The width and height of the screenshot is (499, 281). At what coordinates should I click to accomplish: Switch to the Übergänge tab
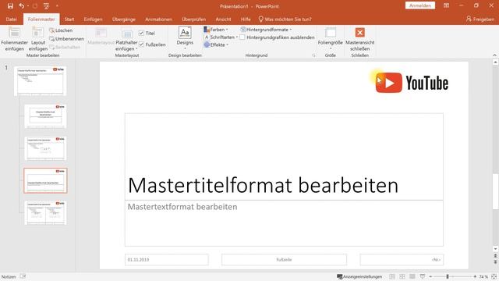[x=124, y=19]
